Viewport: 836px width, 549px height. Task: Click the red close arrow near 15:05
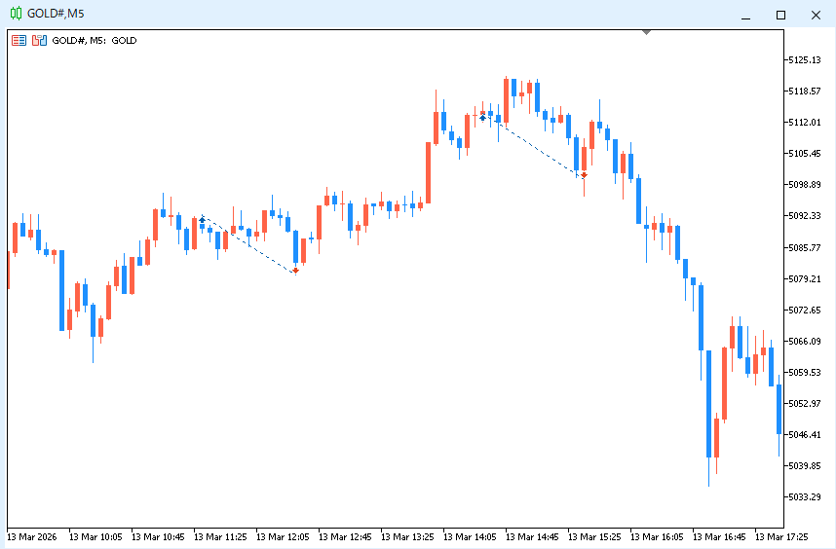[x=584, y=176]
